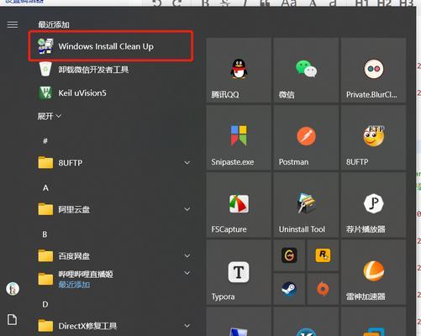Launch the Uninstall Tool tile

(306, 205)
